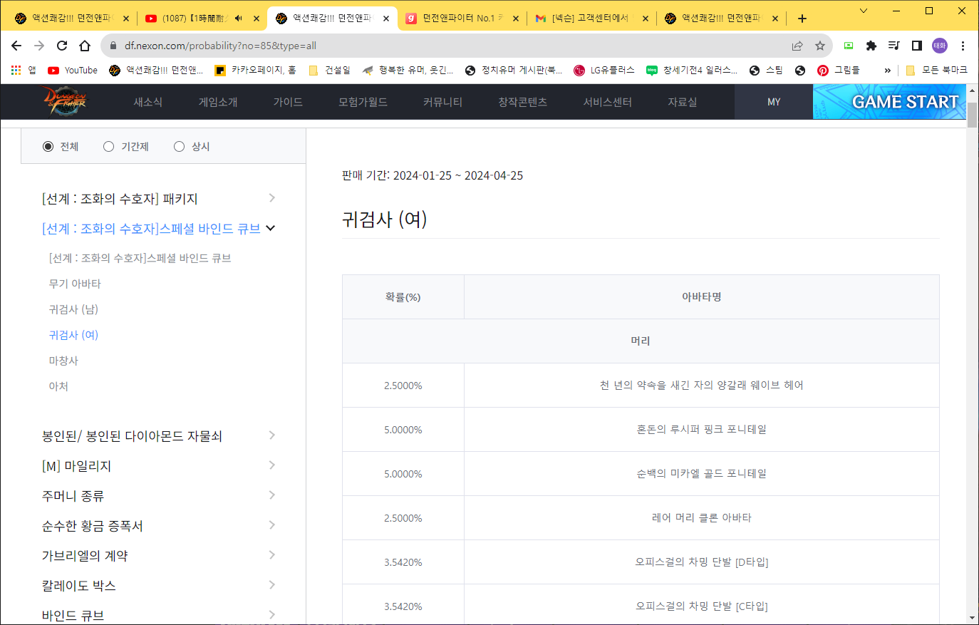Collapse the 스페셜 바인드 큐브 section
The width and height of the screenshot is (979, 625).
[x=271, y=228]
